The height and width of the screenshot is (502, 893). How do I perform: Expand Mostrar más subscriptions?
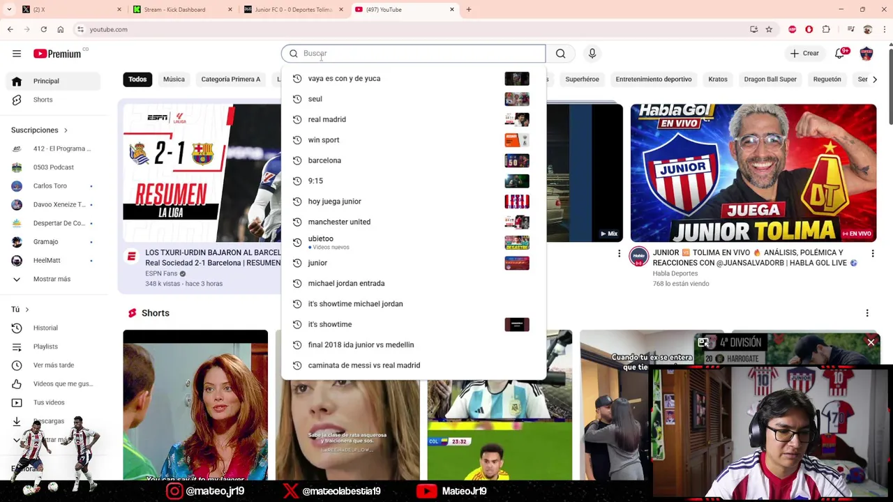click(52, 279)
